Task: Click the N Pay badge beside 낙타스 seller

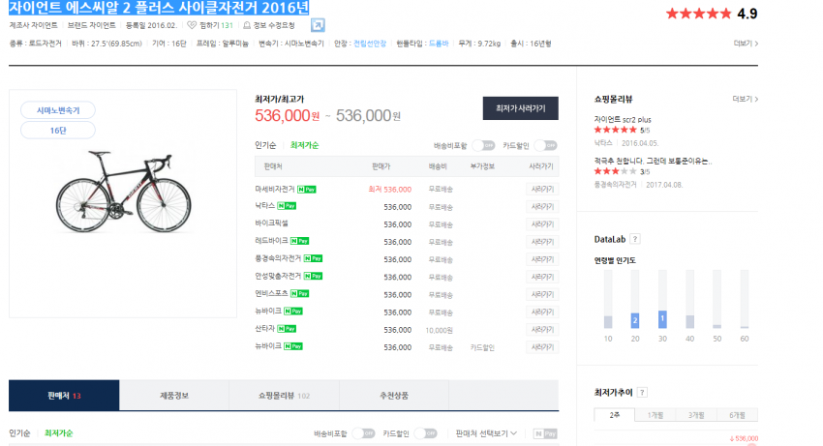Action: pyautogui.click(x=287, y=206)
